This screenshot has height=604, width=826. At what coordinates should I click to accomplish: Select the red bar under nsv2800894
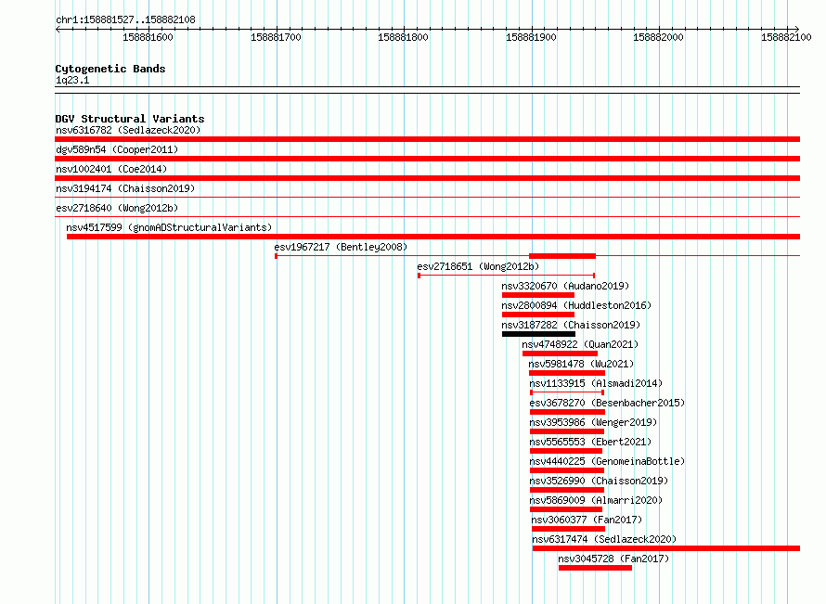pyautogui.click(x=538, y=315)
